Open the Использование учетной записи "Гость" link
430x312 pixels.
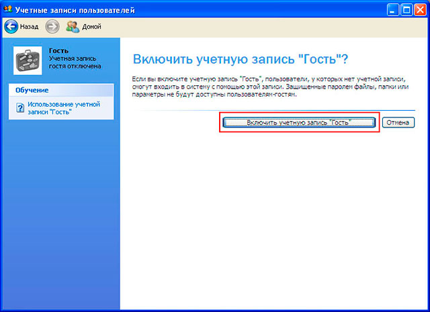point(64,108)
